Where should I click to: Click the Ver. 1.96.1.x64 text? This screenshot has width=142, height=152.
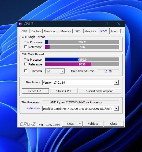[49, 125]
